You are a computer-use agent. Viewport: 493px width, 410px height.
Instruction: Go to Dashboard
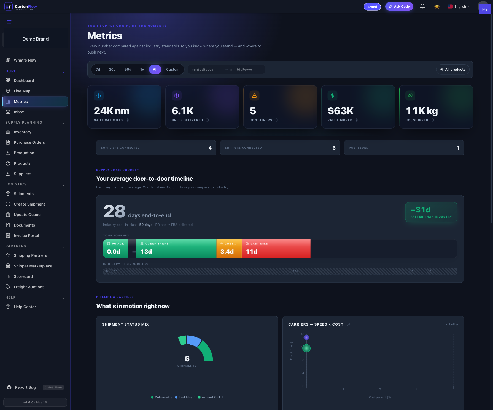[35, 81]
